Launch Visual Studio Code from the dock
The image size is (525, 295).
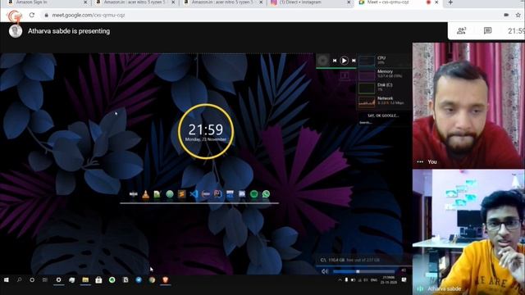tap(194, 194)
